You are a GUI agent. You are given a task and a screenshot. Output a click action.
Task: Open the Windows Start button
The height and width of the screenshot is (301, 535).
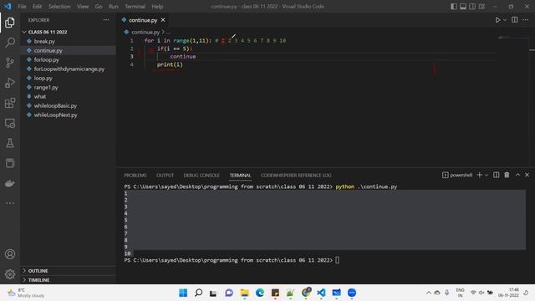183,293
